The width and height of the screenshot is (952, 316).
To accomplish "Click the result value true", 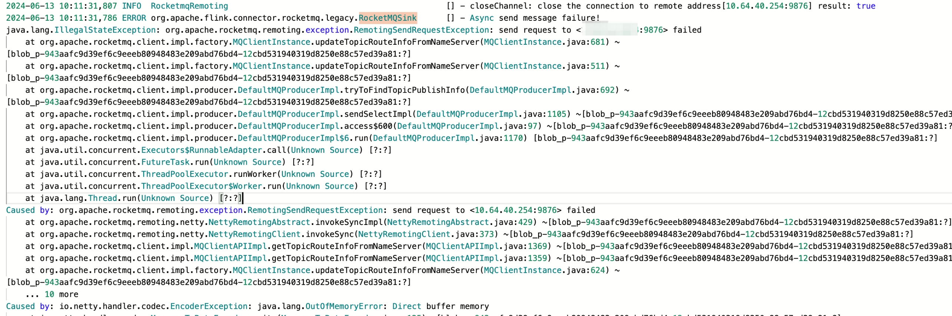I will pyautogui.click(x=866, y=6).
